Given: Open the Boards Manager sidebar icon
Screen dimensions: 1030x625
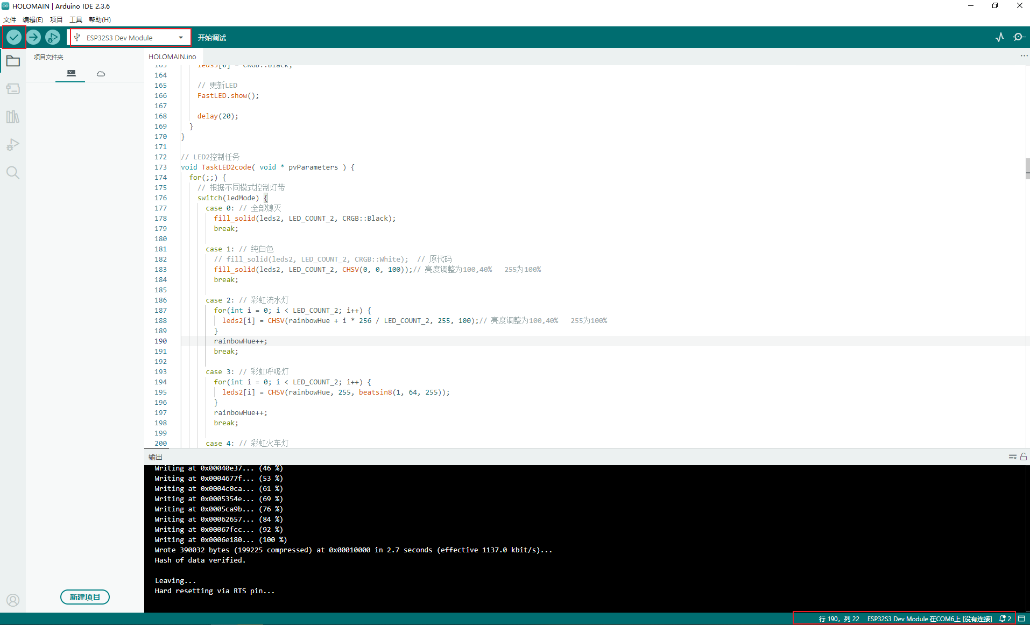Looking at the screenshot, I should 13,89.
